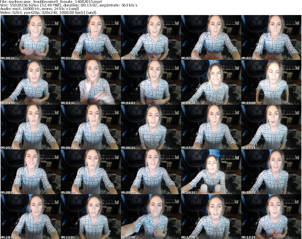Click the frame timestamped 00:08:30
302x239 pixels.
(91, 172)
